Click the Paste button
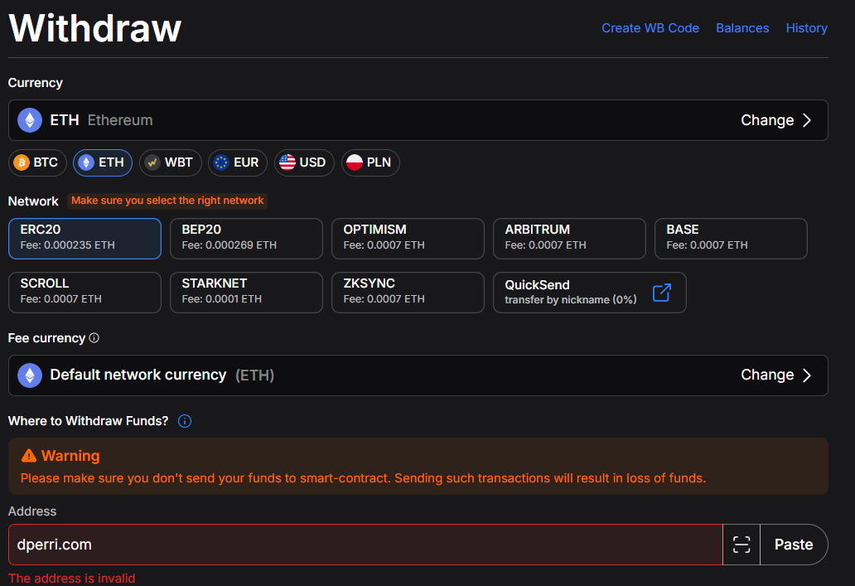This screenshot has height=586, width=855. tap(794, 545)
